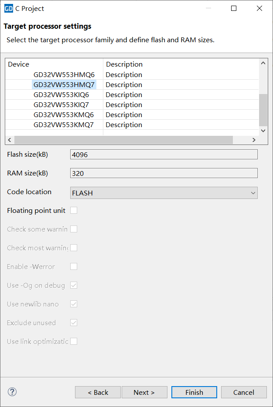Open the Code location dropdown
The image size is (273, 407).
164,193
